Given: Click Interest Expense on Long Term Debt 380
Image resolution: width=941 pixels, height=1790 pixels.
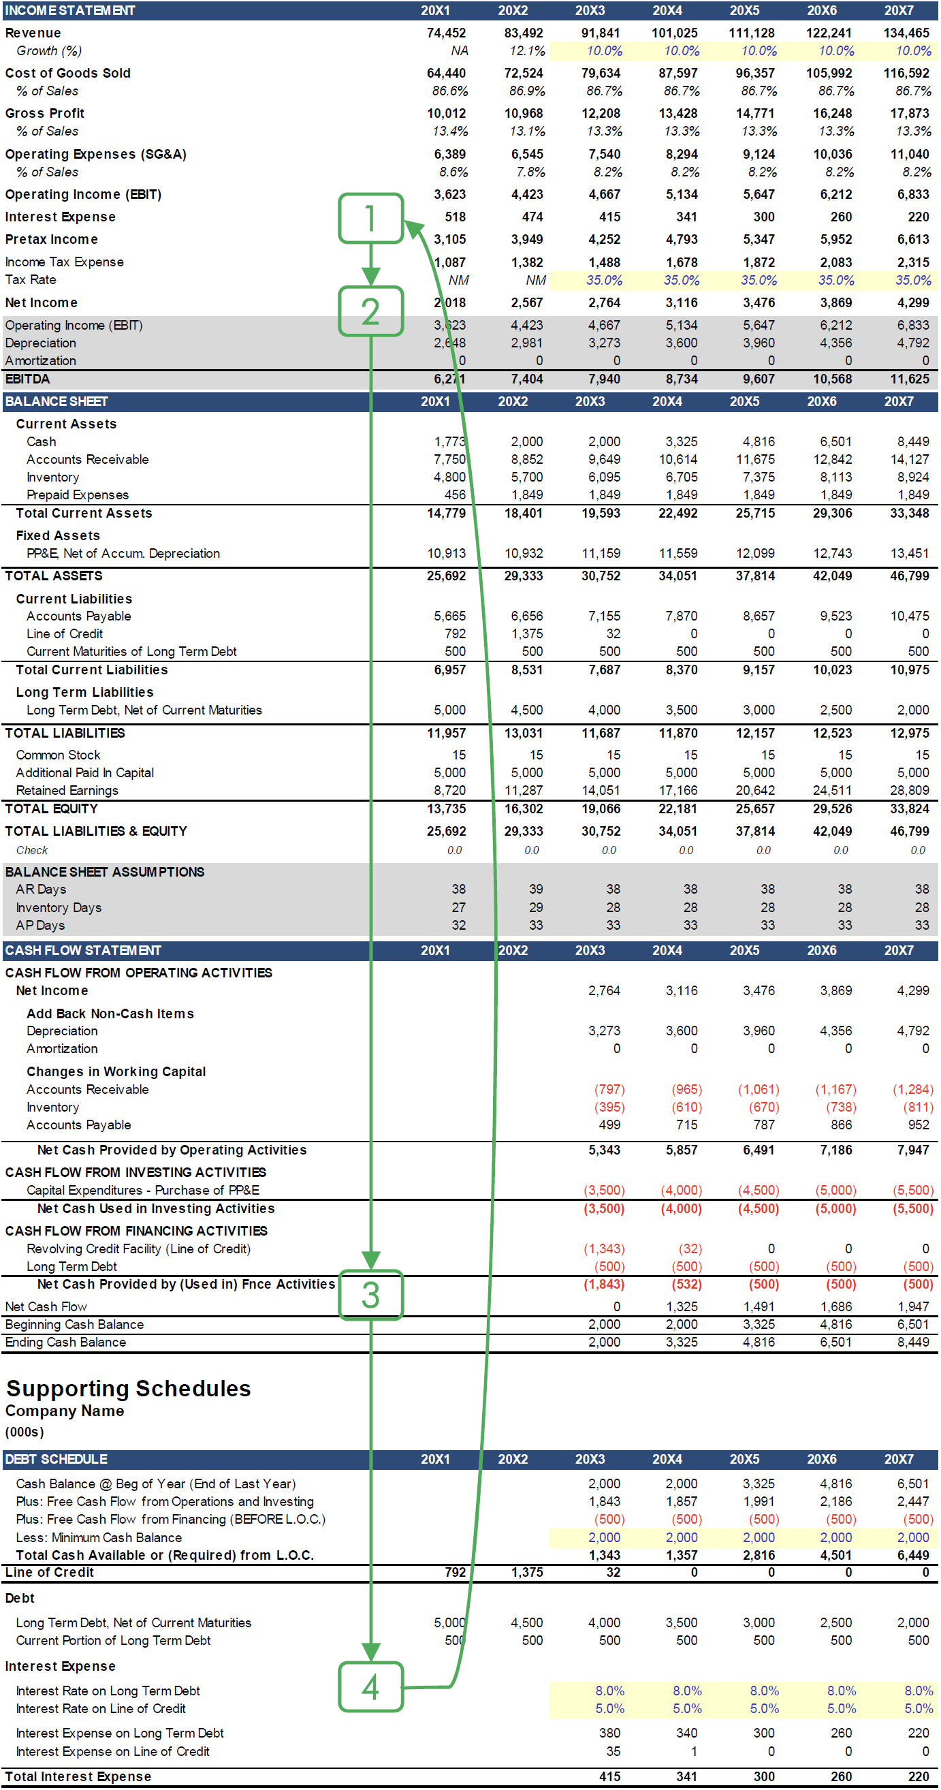Looking at the screenshot, I should 609,1733.
